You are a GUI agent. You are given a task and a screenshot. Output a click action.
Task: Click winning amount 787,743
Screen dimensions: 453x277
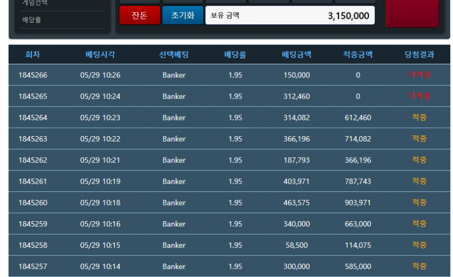tap(358, 182)
